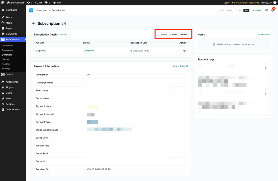Collapse the admin sidebar menu

[13, 110]
